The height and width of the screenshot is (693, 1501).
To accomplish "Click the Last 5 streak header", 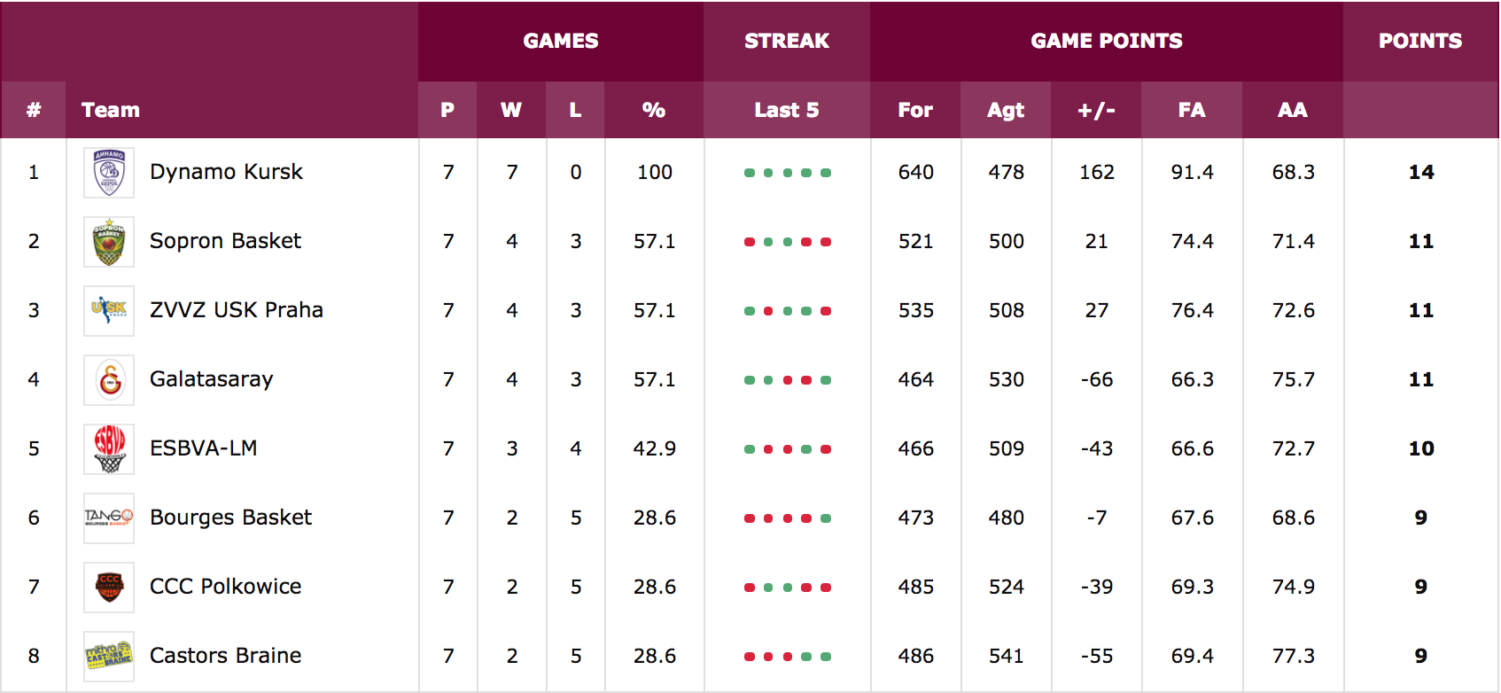I will click(x=787, y=110).
